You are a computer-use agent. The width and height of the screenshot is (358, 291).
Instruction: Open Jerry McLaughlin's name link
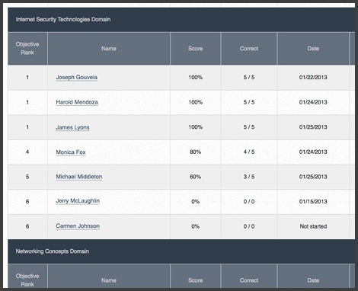pyautogui.click(x=78, y=201)
